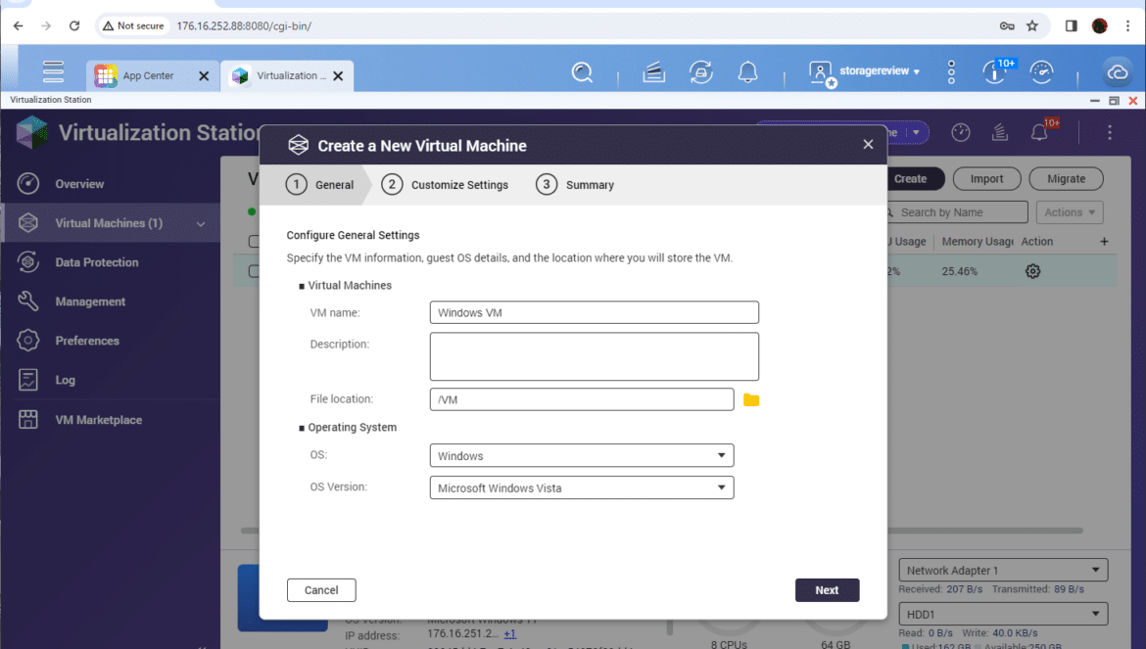This screenshot has height=649, width=1146.
Task: Click the QTS search magnifier icon
Action: 582,72
